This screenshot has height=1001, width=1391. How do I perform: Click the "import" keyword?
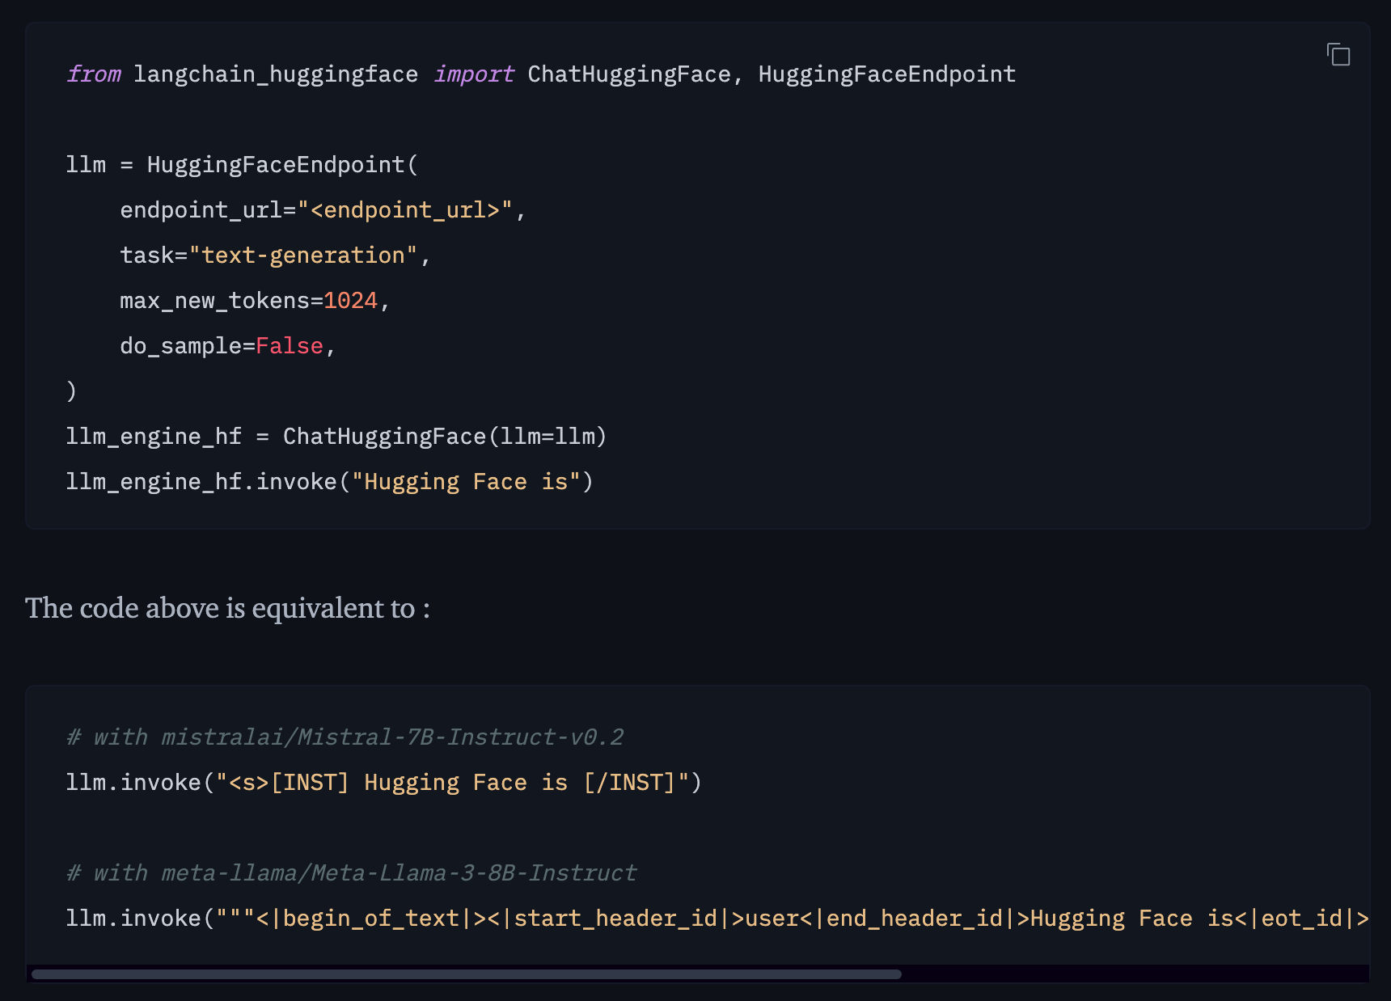473,74
